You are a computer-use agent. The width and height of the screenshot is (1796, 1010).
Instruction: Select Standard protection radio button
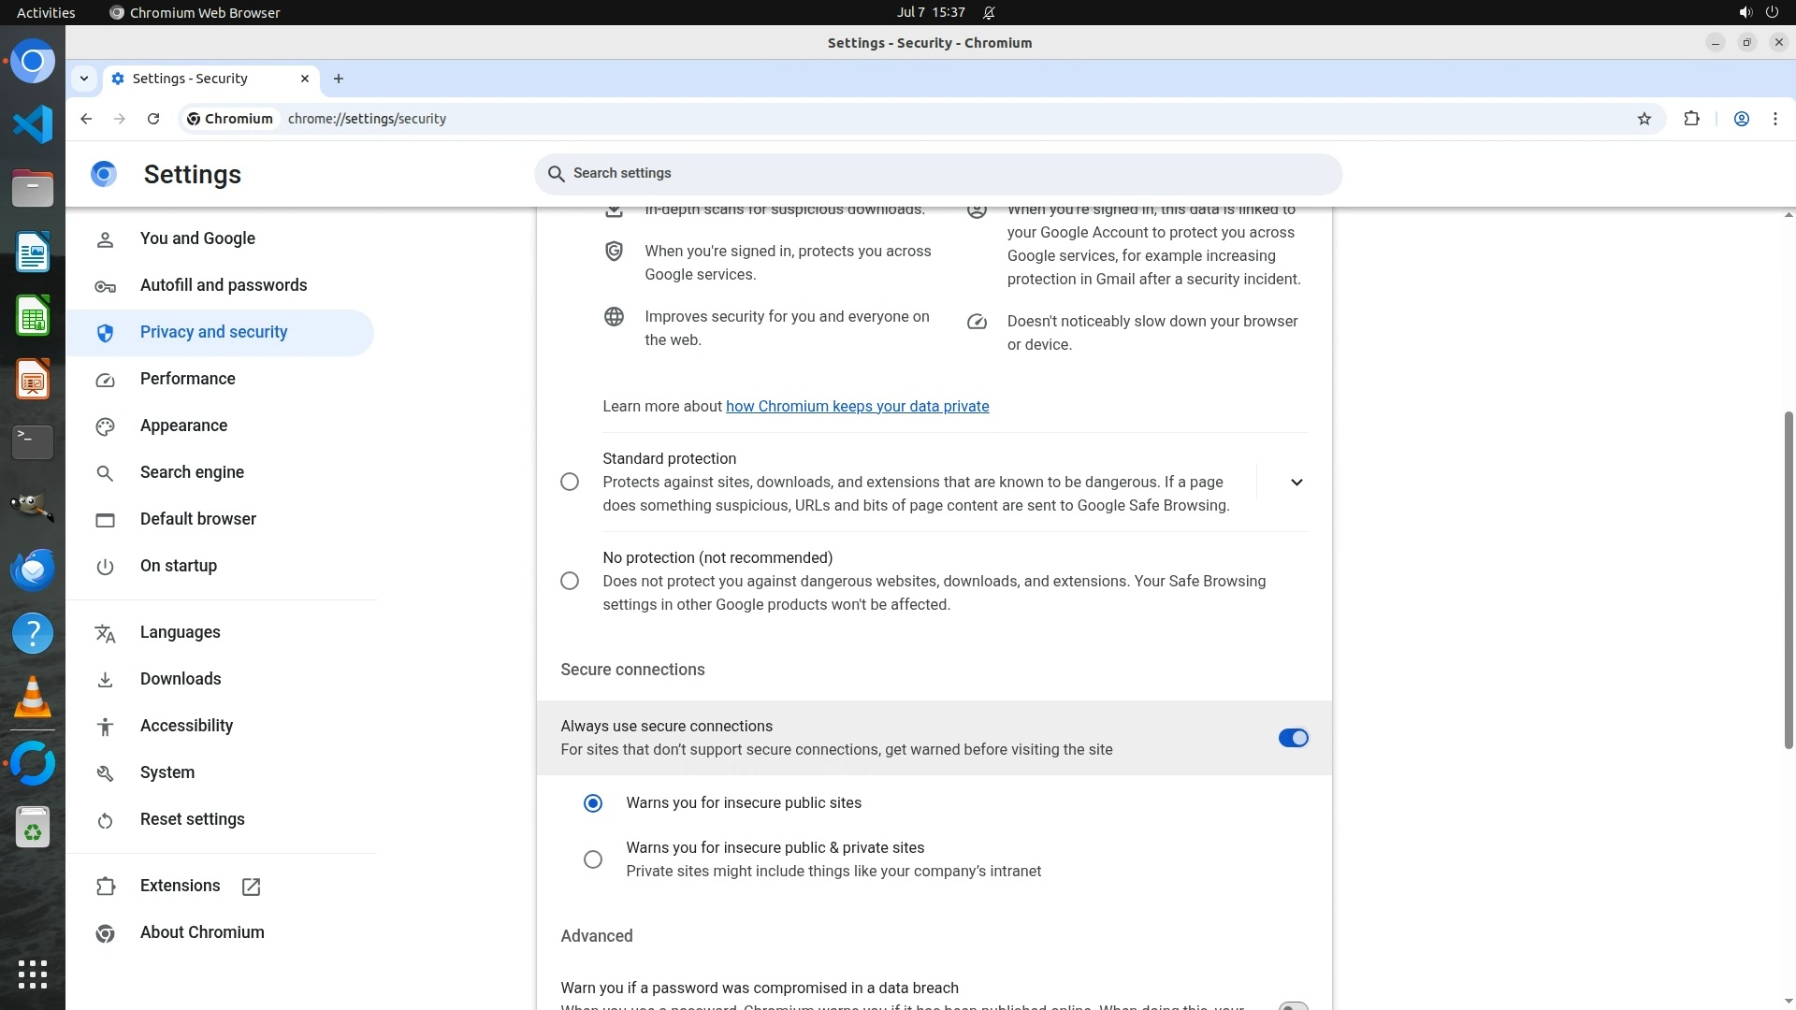click(x=569, y=482)
